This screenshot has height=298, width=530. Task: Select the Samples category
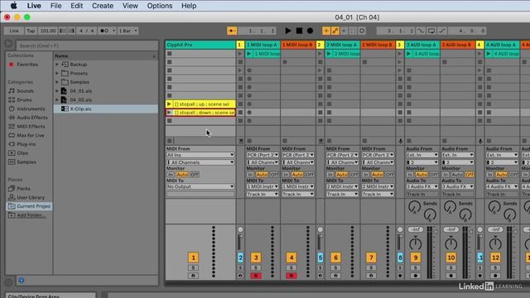tap(26, 162)
